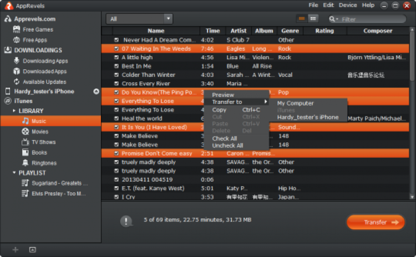Open the All category dropdown
Image resolution: width=416 pixels, height=257 pixels.
tap(139, 19)
